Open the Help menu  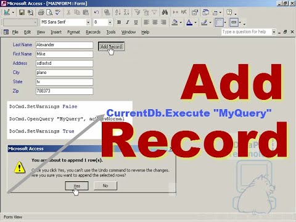[x=146, y=32]
